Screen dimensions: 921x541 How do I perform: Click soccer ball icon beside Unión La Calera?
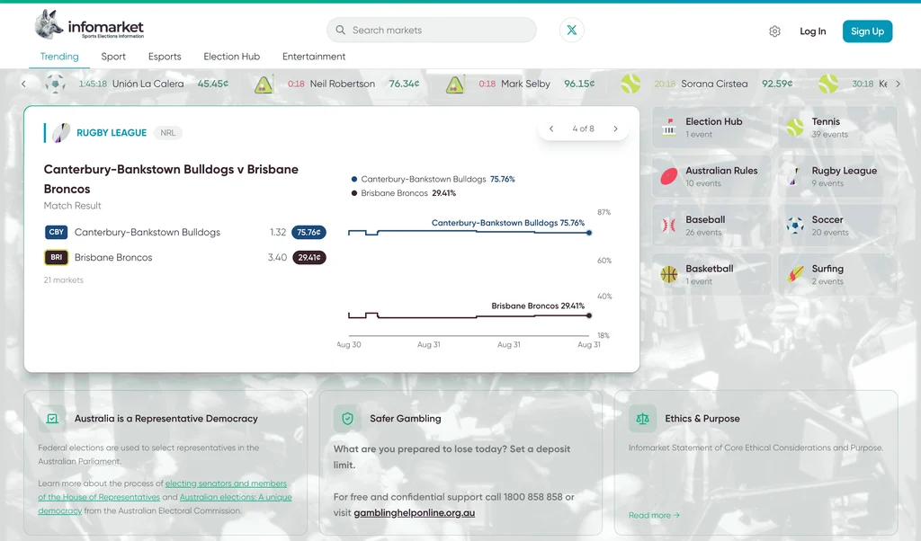pyautogui.click(x=55, y=84)
